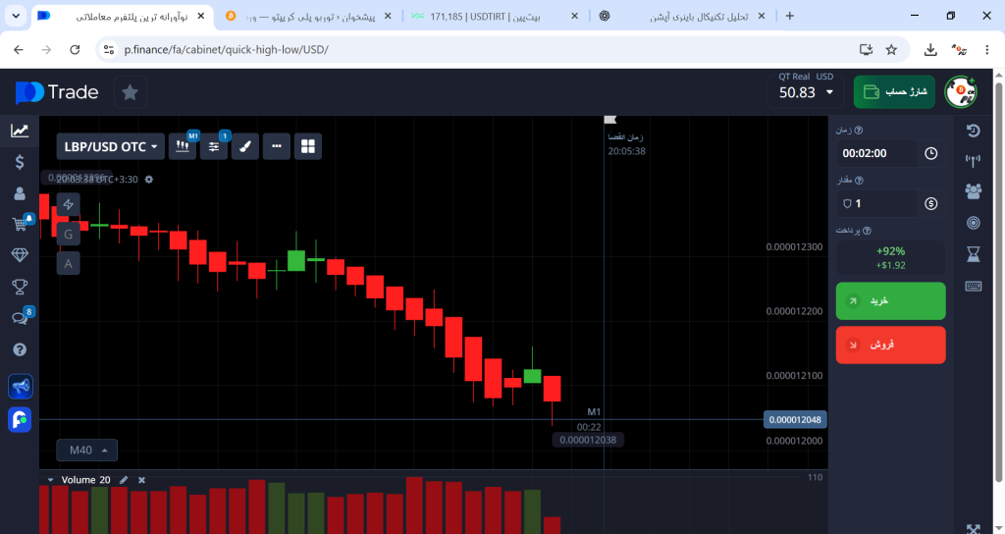Collapse the Volume indicator panel arrow
The image size is (1005, 534).
click(x=50, y=479)
